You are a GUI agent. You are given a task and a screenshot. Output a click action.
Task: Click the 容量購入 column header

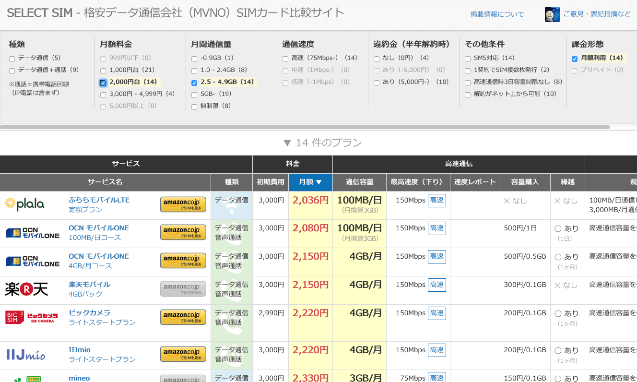[x=525, y=182]
